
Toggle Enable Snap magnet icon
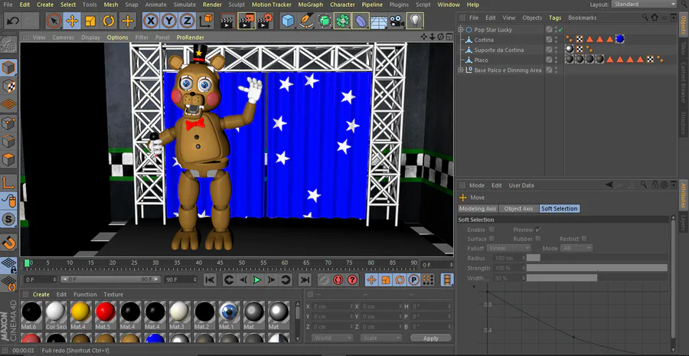8,243
